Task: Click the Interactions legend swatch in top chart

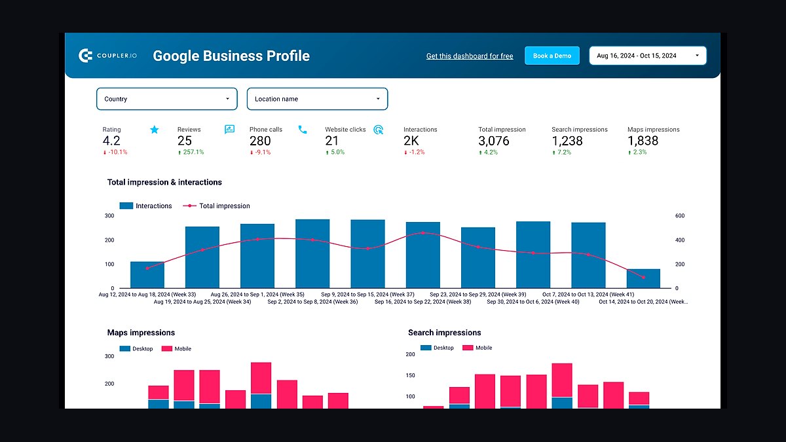Action: pyautogui.click(x=126, y=206)
